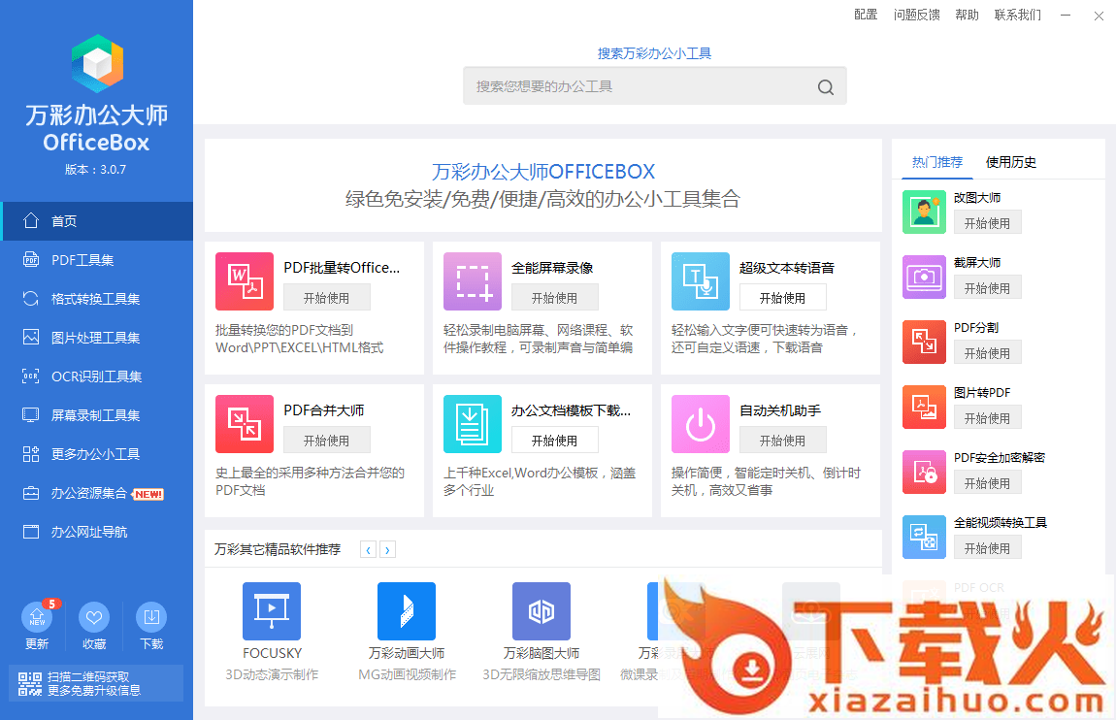This screenshot has height=720, width=1116.
Task: Click the search magnifier icon
Action: [826, 87]
